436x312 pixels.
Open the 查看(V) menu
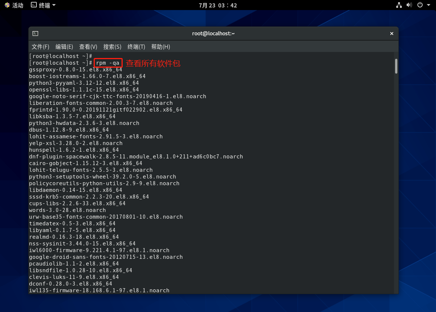click(88, 46)
